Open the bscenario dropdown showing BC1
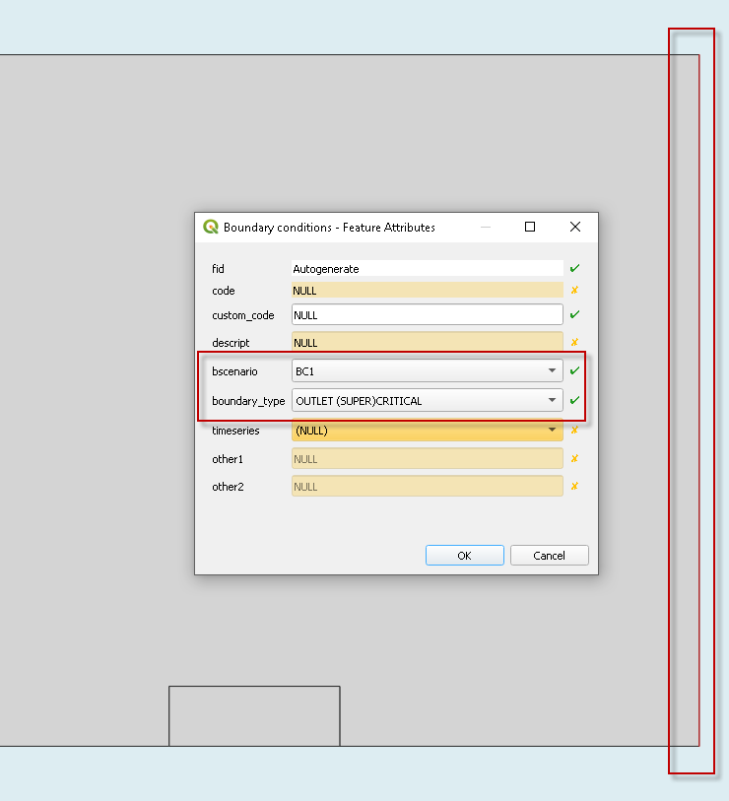This screenshot has width=729, height=801. point(428,371)
